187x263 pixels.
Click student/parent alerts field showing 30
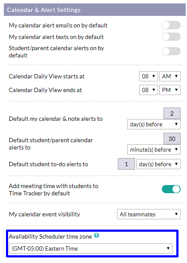pos(172,139)
